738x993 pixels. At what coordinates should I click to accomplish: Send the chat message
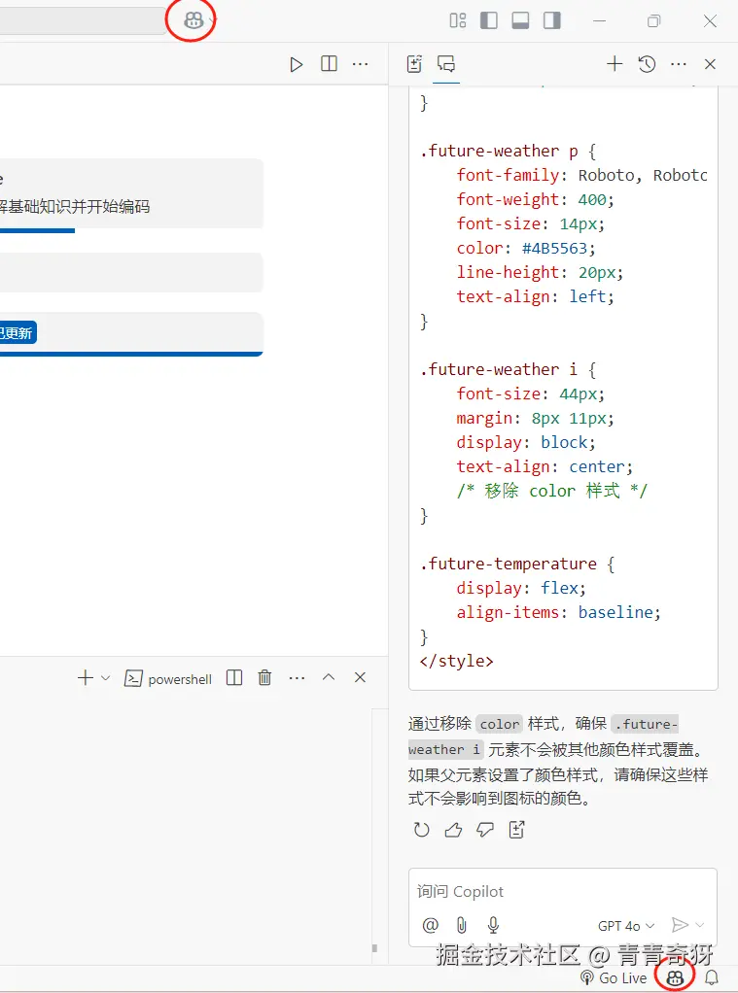[680, 925]
